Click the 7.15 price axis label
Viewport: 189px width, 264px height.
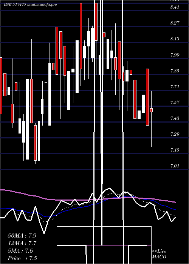[175, 150]
